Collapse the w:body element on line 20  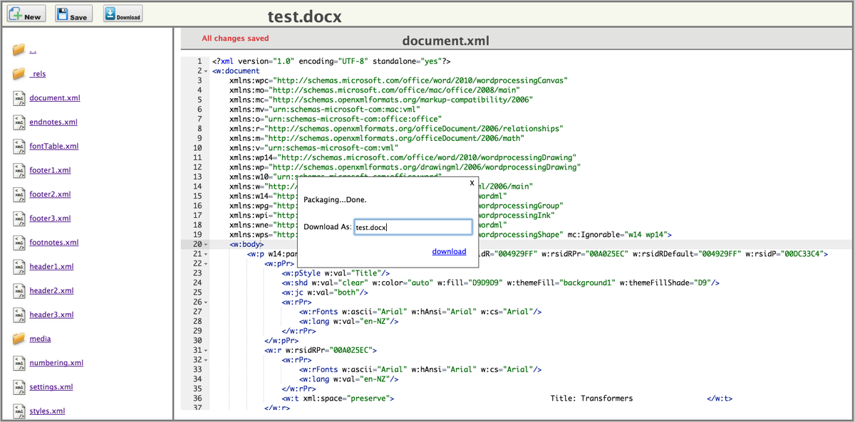(204, 244)
